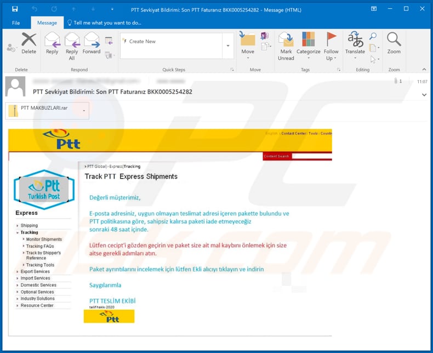The height and width of the screenshot is (353, 433).
Task: Click Industry Solutions in sidebar
Action: coord(38,299)
